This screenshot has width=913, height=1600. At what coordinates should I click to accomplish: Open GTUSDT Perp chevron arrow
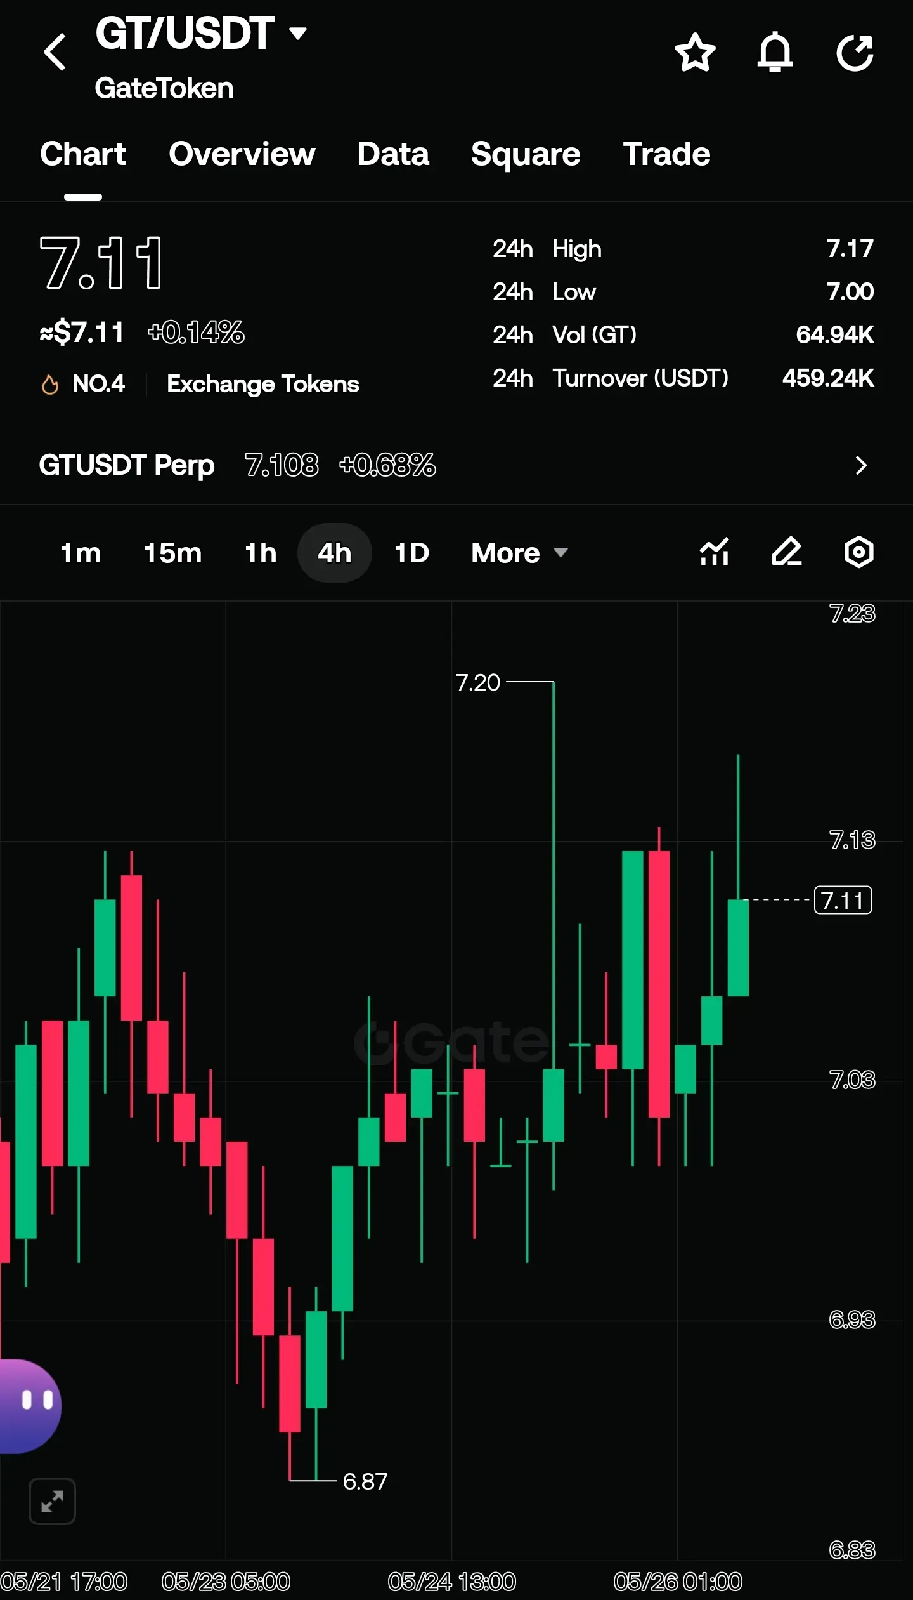pos(860,465)
